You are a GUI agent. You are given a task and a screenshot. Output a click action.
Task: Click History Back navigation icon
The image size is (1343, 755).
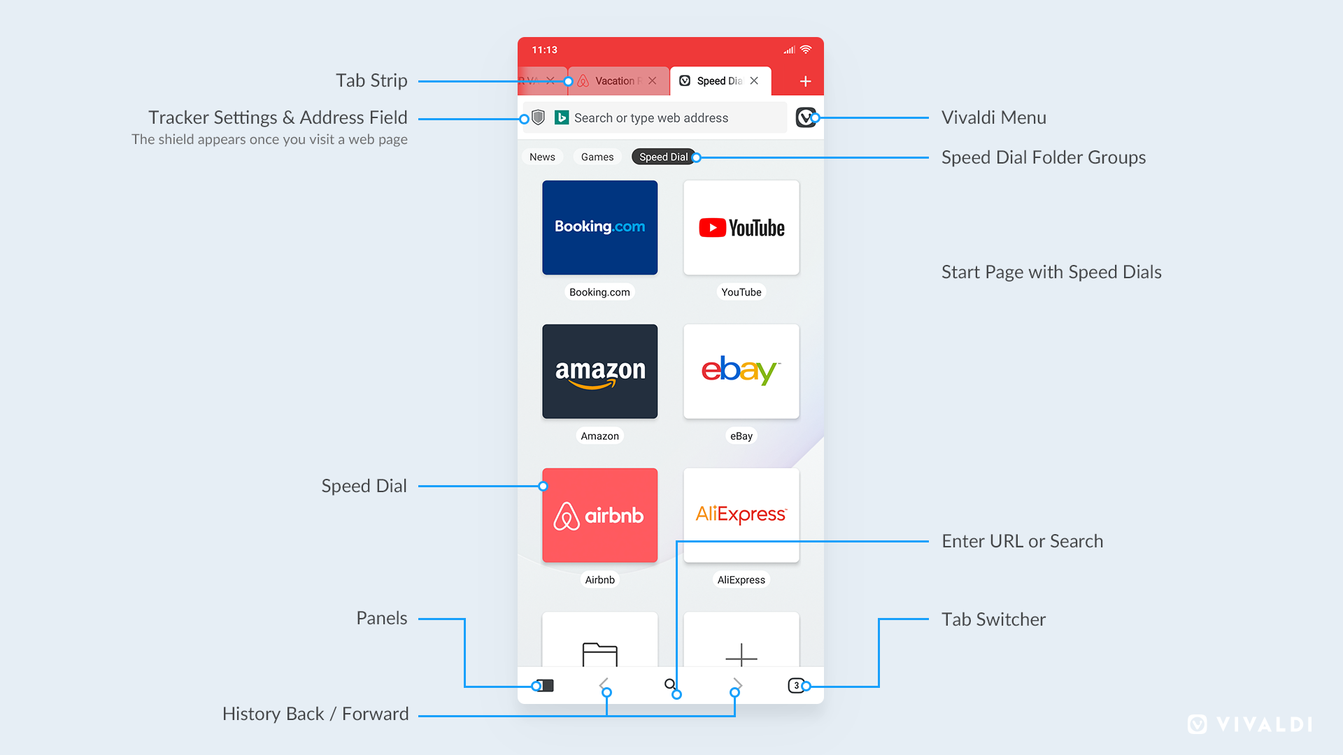point(604,682)
